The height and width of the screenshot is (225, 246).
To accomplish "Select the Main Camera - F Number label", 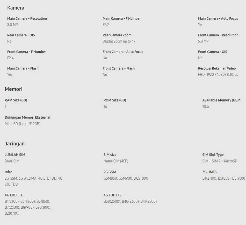I will 122,18.
